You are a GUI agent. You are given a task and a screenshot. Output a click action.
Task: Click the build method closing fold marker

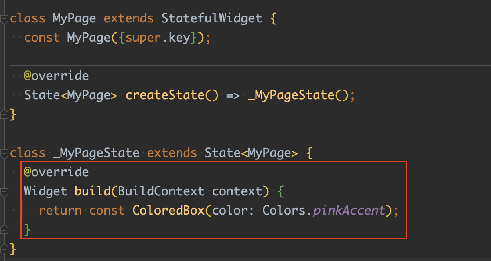click(4, 230)
